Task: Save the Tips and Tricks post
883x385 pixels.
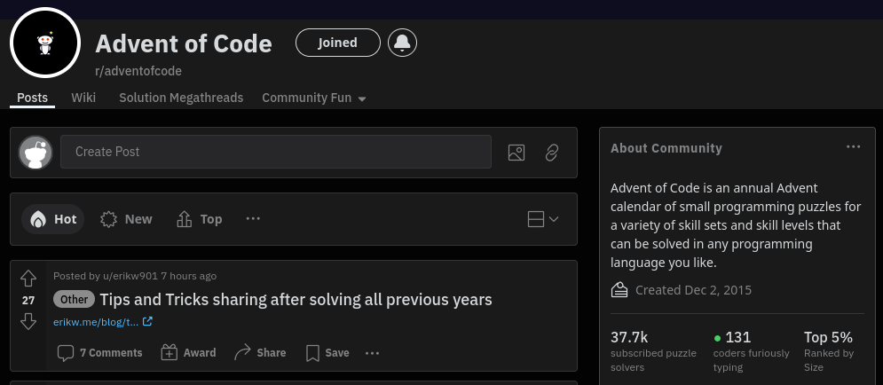Action: pyautogui.click(x=327, y=353)
